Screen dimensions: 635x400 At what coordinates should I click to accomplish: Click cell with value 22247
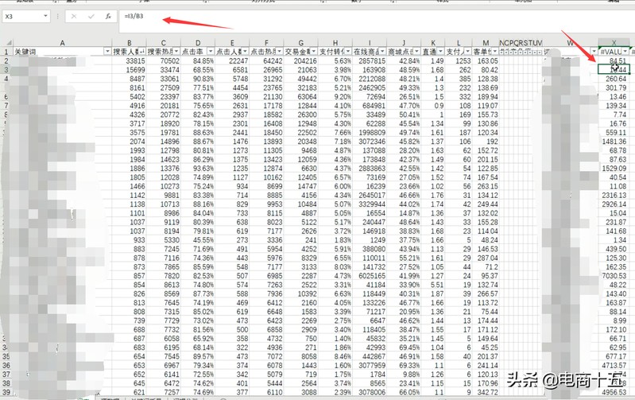pyautogui.click(x=232, y=60)
